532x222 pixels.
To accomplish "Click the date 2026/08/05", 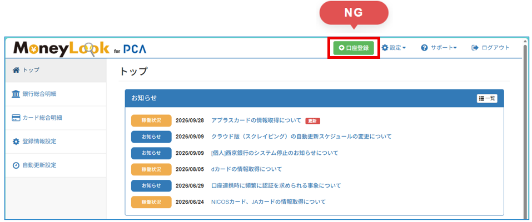I will [x=190, y=169].
